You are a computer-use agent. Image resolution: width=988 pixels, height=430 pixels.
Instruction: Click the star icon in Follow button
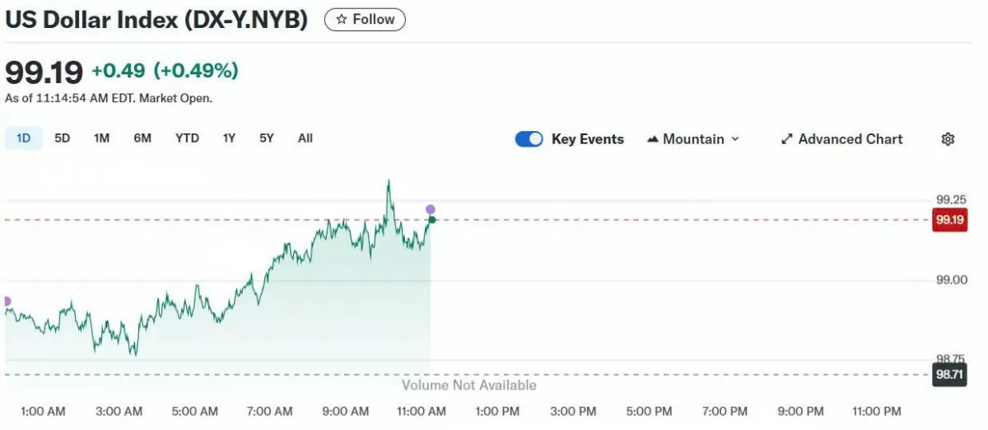tap(342, 20)
